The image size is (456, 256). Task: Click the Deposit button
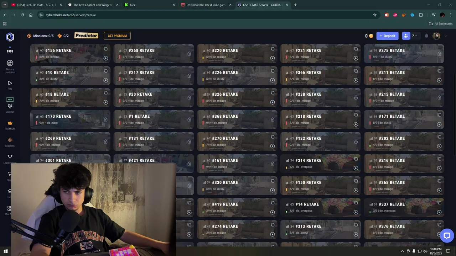387,36
